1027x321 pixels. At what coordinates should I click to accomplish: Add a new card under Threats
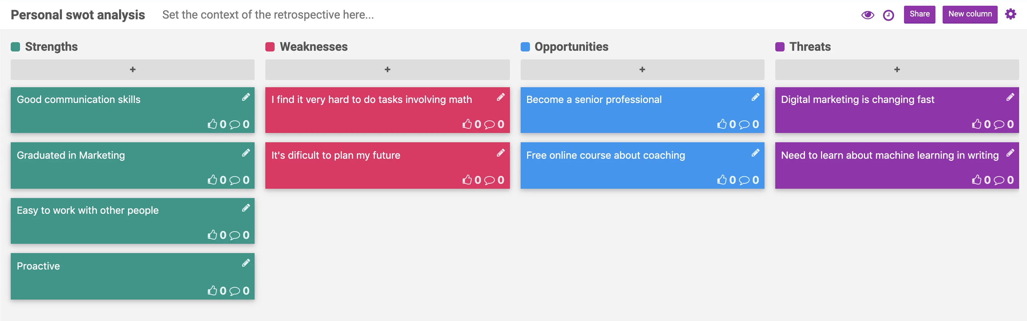[x=896, y=69]
